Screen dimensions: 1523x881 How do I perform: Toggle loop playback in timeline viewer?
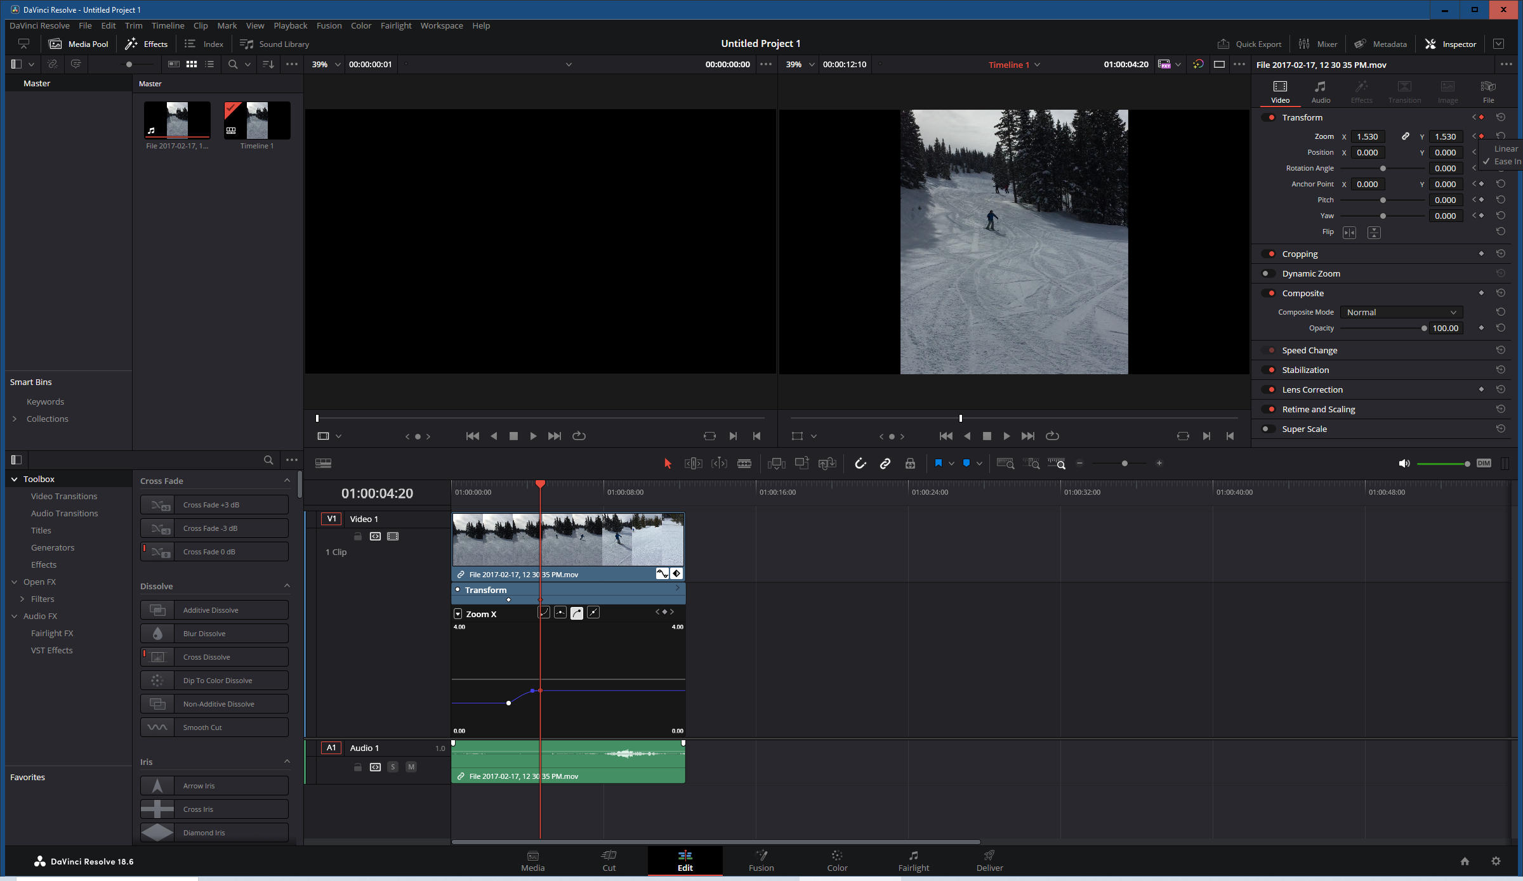1052,436
